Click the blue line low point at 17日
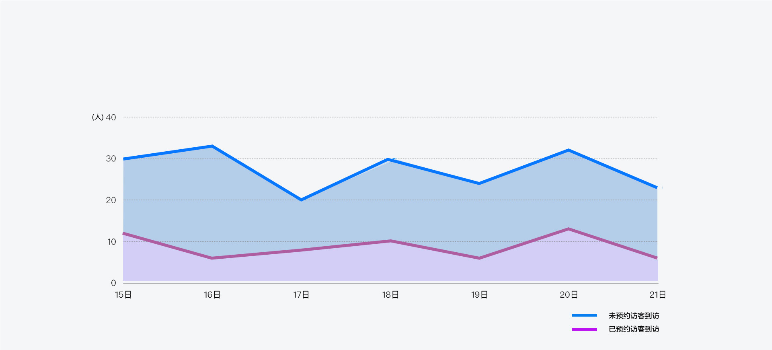The width and height of the screenshot is (772, 350). pyautogui.click(x=301, y=200)
